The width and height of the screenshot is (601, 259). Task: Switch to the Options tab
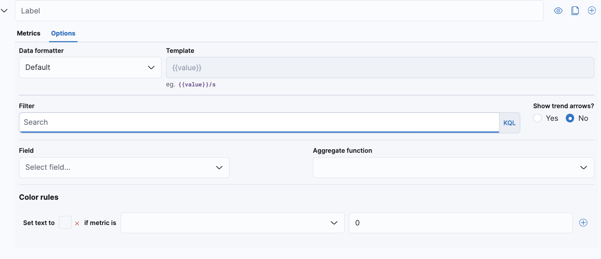click(x=63, y=33)
